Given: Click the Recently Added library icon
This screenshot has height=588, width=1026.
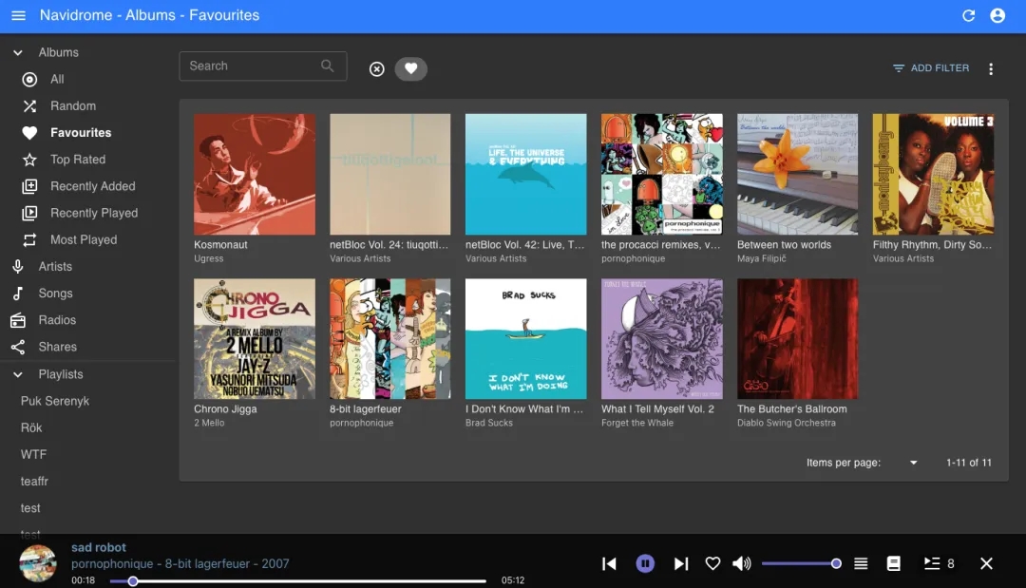Looking at the screenshot, I should click(29, 186).
